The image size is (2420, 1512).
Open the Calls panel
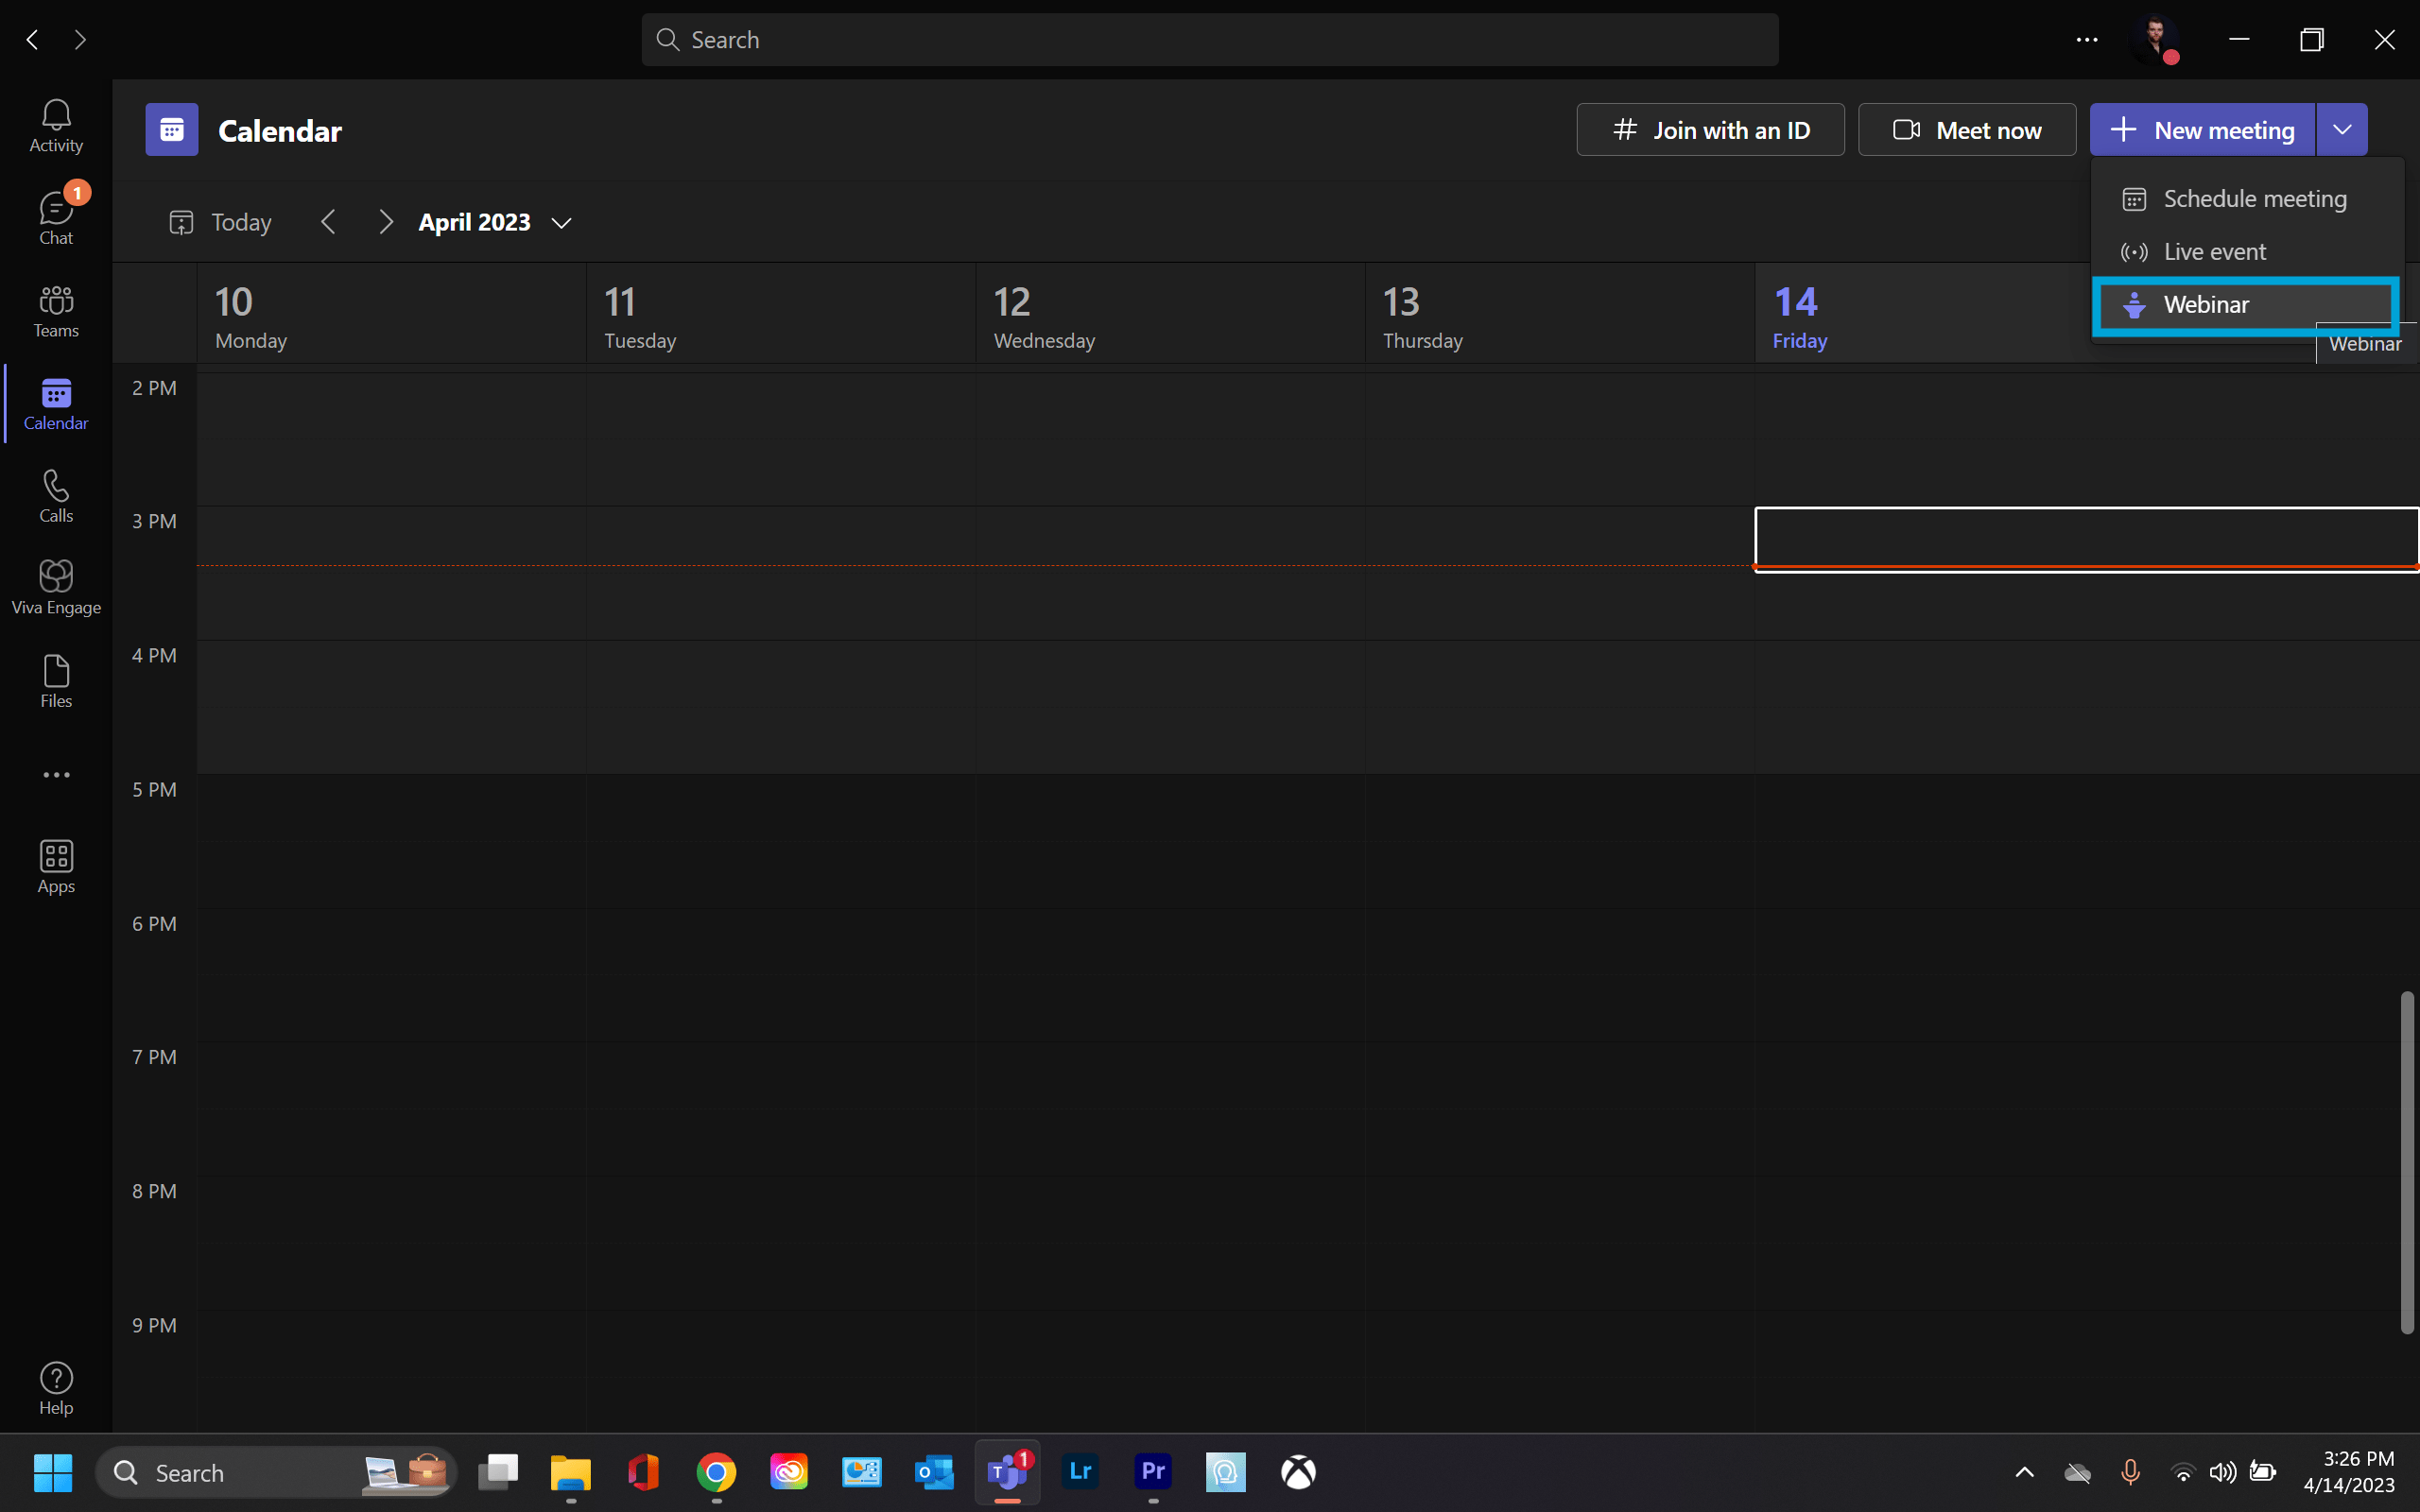(x=55, y=495)
